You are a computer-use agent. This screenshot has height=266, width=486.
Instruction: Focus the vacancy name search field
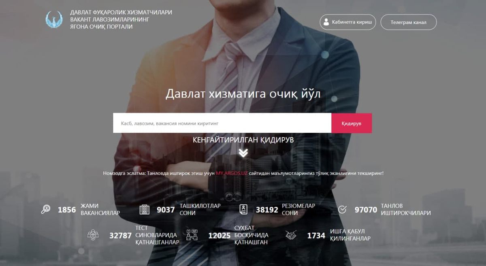click(x=222, y=123)
